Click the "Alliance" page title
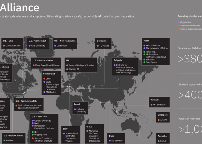This screenshot has height=144, width=202. click(19, 8)
